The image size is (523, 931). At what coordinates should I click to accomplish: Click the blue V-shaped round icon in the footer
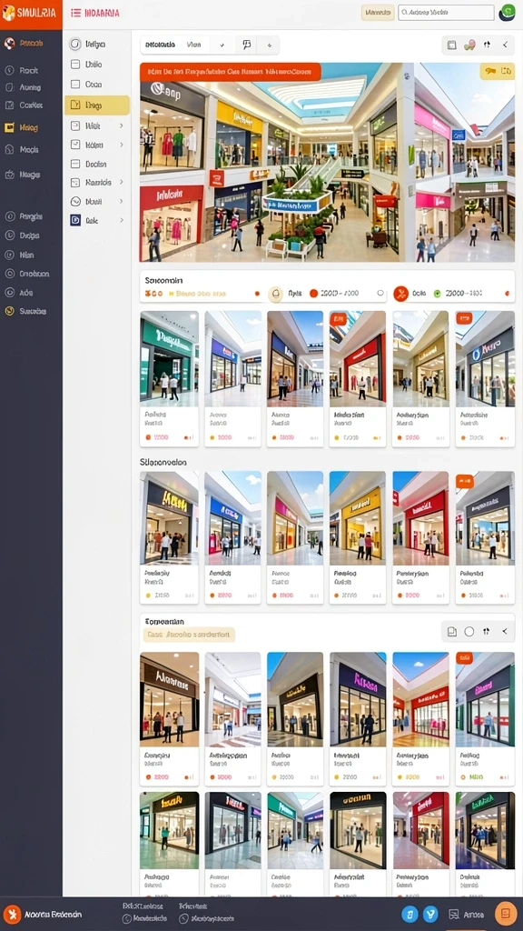(x=430, y=915)
